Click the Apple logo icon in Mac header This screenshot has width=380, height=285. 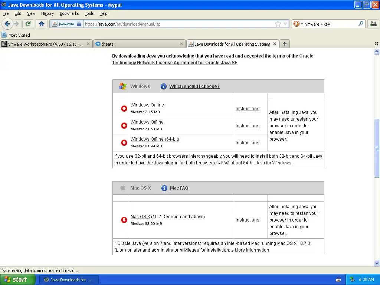point(122,188)
